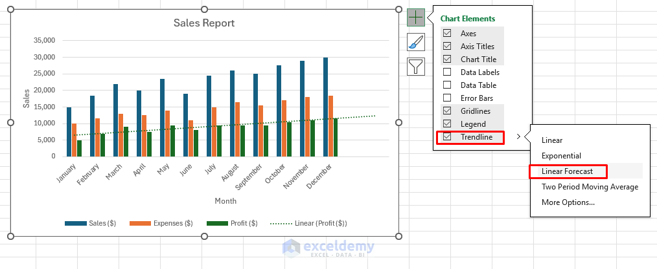
Task: Select the Sales Report chart title
Action: (204, 23)
